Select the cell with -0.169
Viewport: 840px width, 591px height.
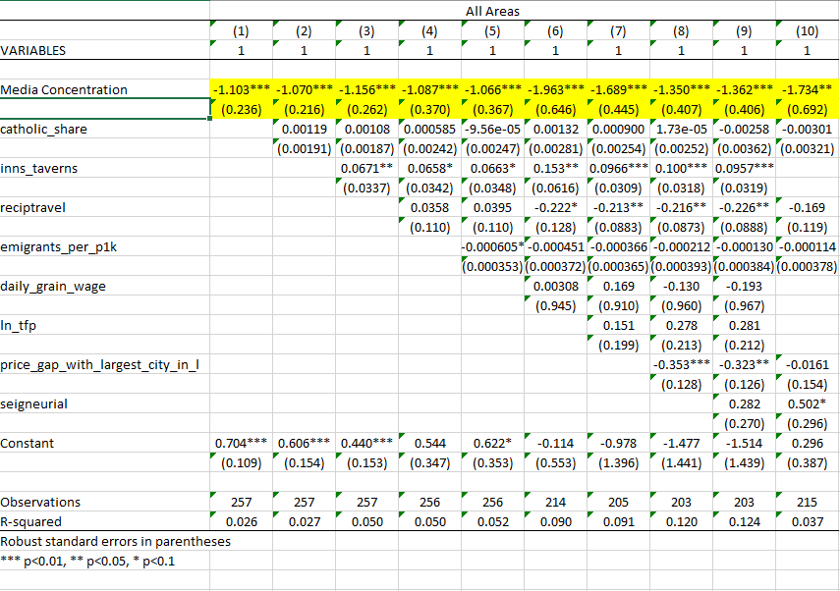pos(807,207)
